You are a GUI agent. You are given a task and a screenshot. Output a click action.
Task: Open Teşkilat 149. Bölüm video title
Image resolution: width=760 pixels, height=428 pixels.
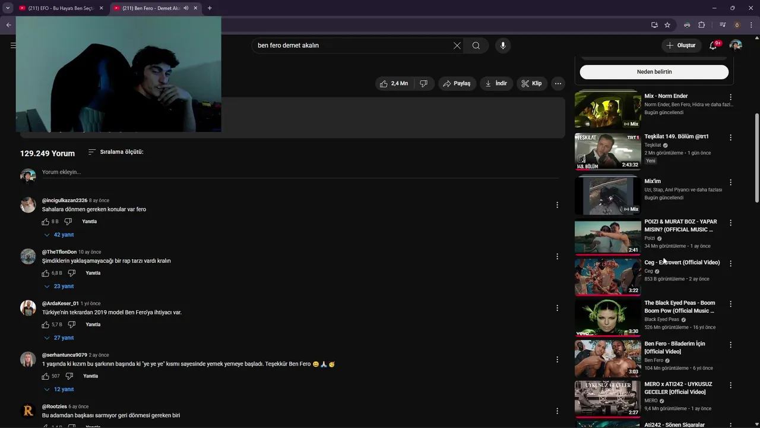pyautogui.click(x=676, y=137)
